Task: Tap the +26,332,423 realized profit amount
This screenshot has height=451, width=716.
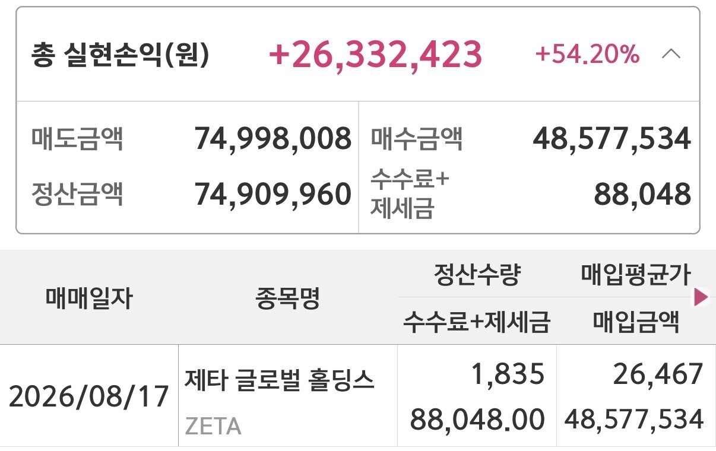Action: pos(375,54)
